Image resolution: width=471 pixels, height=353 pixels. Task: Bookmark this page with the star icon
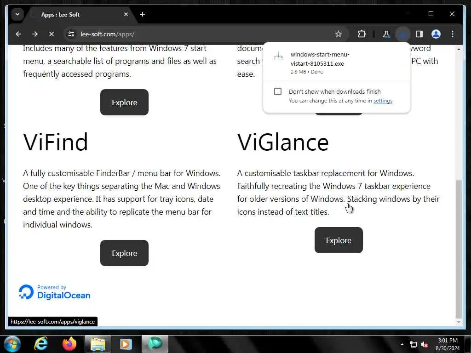click(339, 34)
